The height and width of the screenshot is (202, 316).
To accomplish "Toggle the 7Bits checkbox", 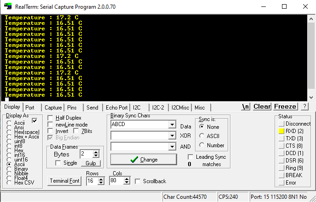I will tap(76, 131).
